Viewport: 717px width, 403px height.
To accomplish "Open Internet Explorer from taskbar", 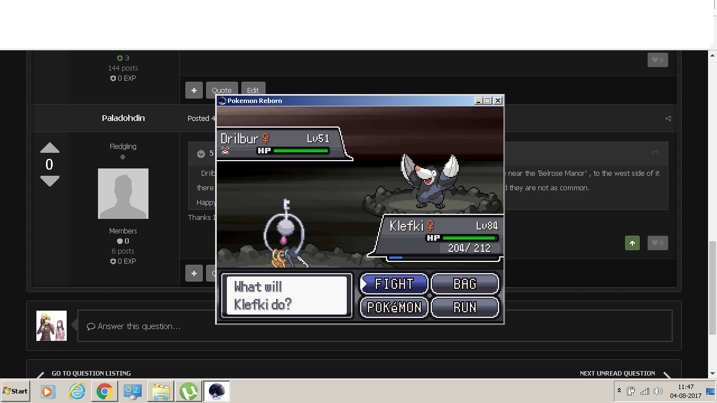I will [77, 391].
